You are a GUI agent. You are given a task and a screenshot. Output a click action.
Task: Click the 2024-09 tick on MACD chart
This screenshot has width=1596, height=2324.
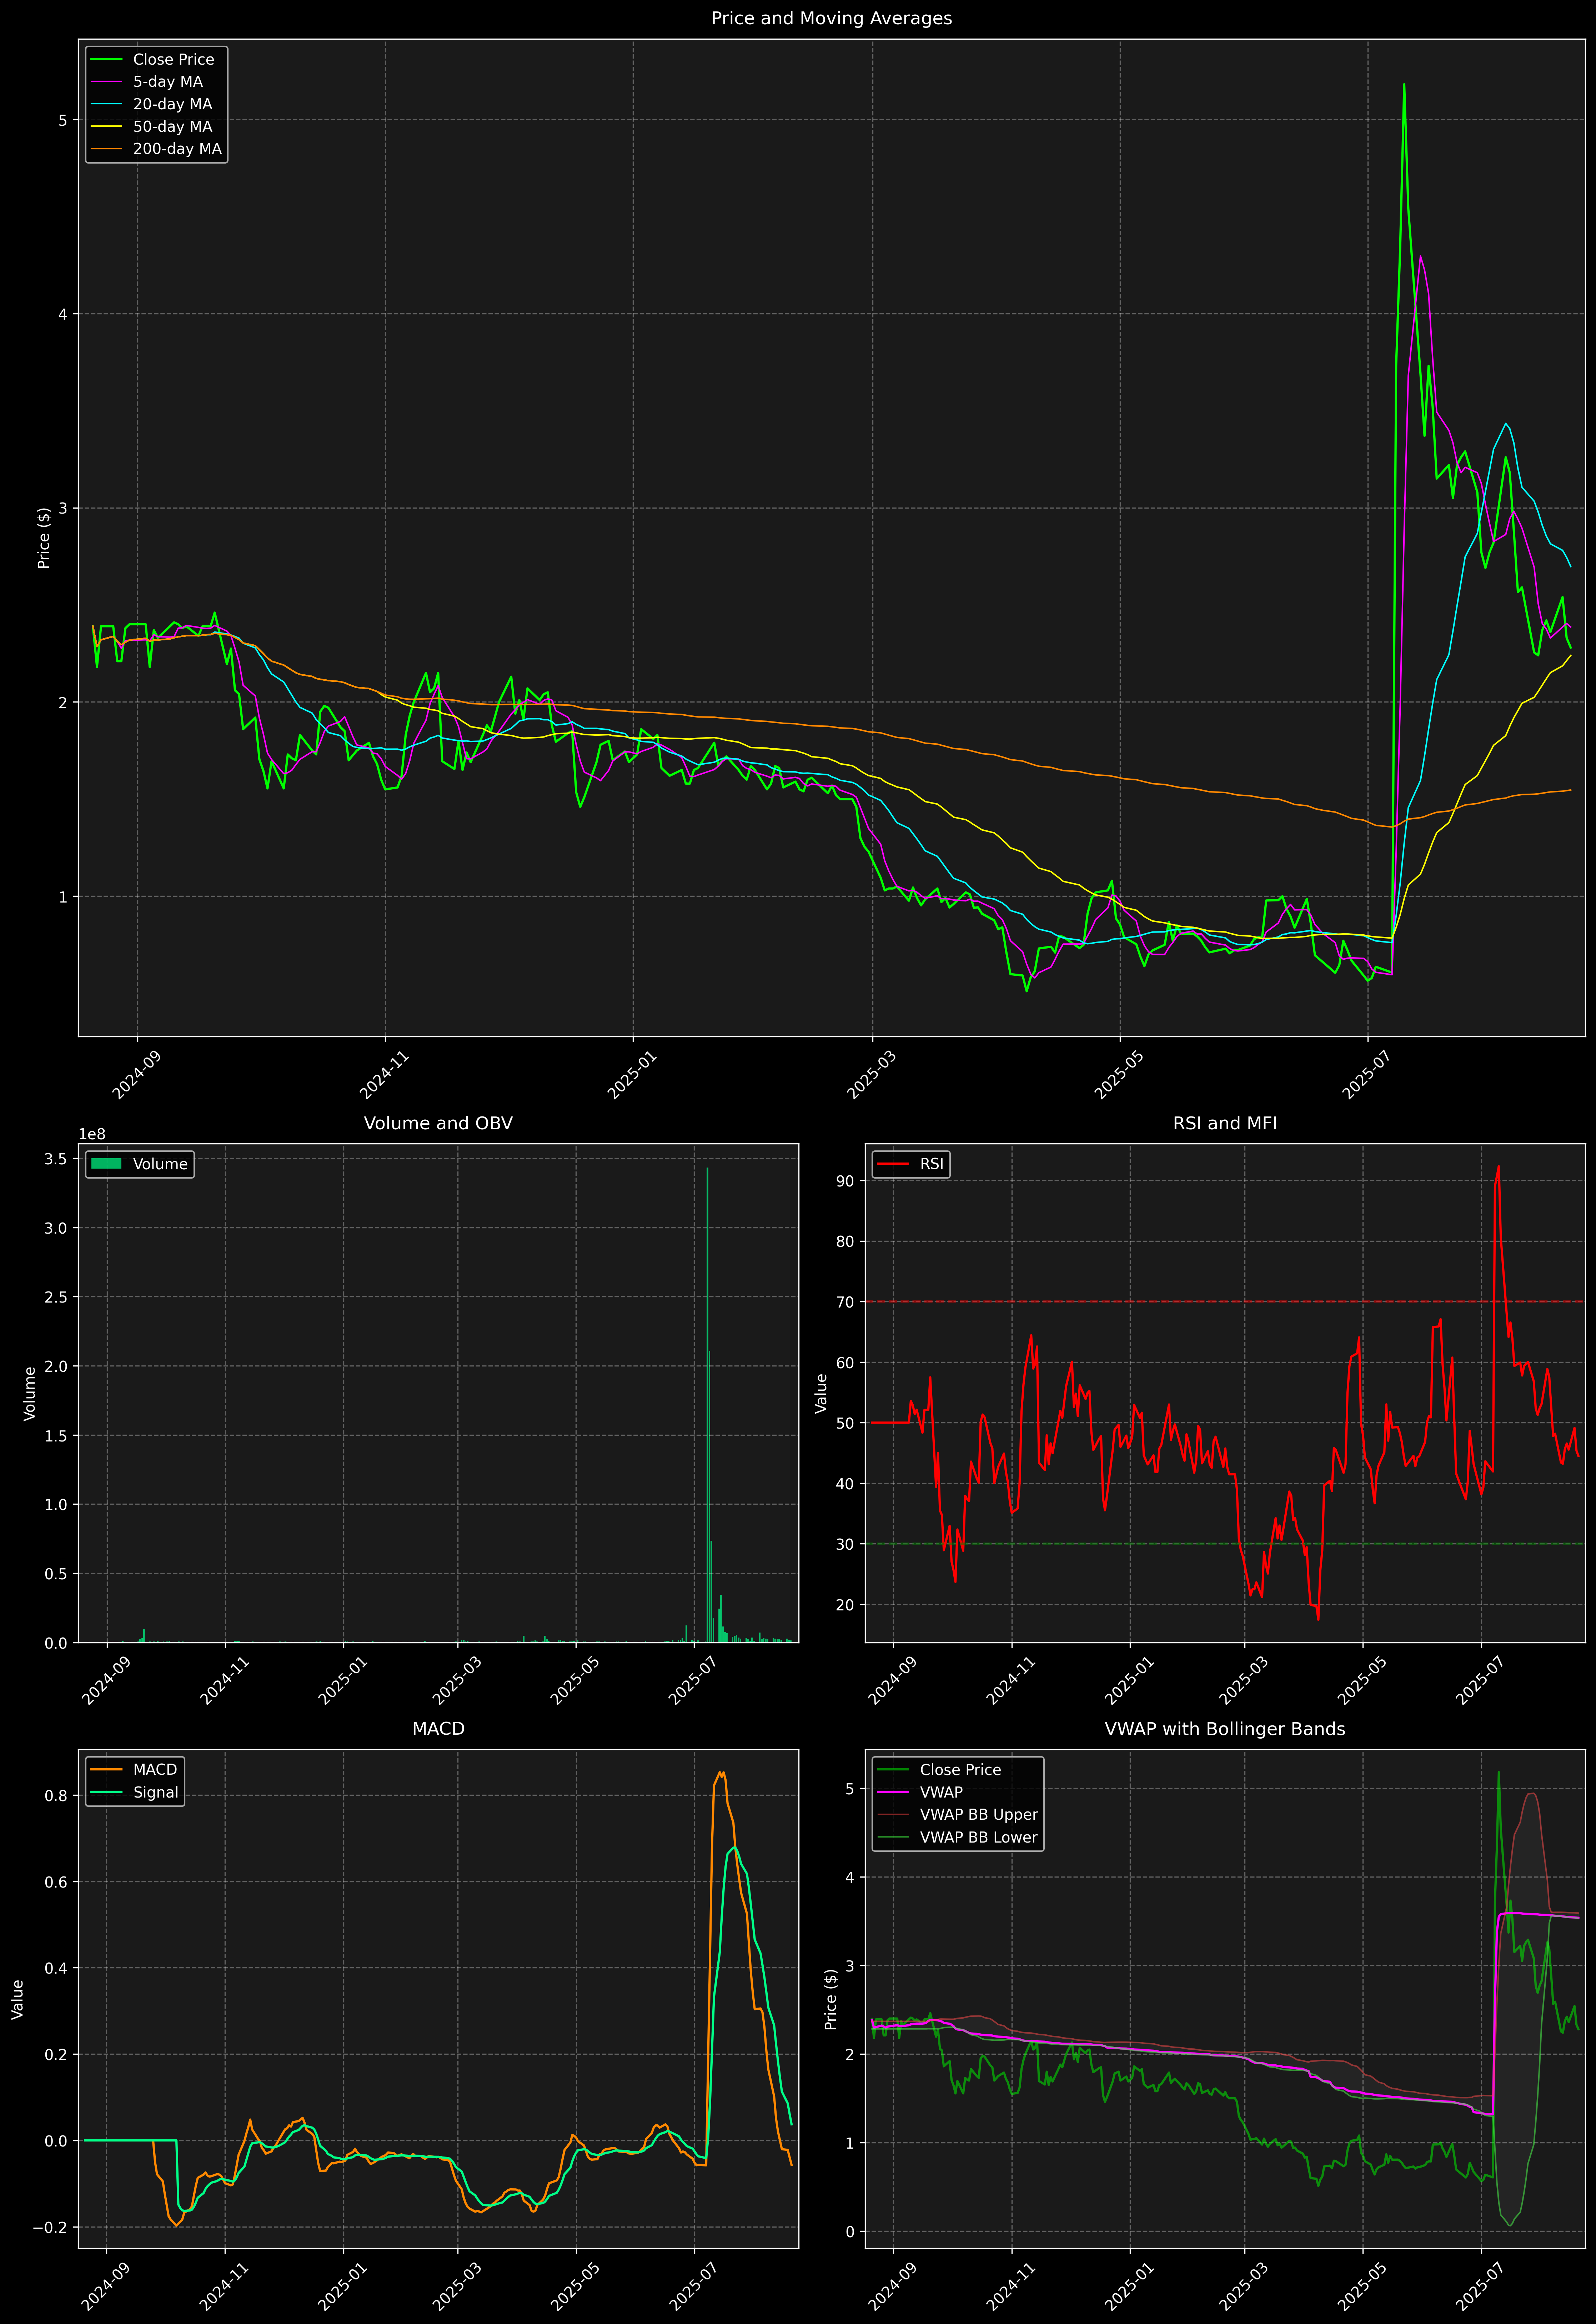pyautogui.click(x=105, y=2287)
